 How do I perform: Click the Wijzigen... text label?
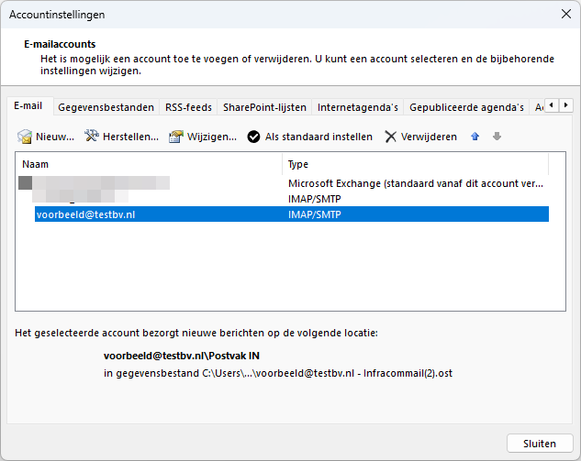[x=212, y=137]
